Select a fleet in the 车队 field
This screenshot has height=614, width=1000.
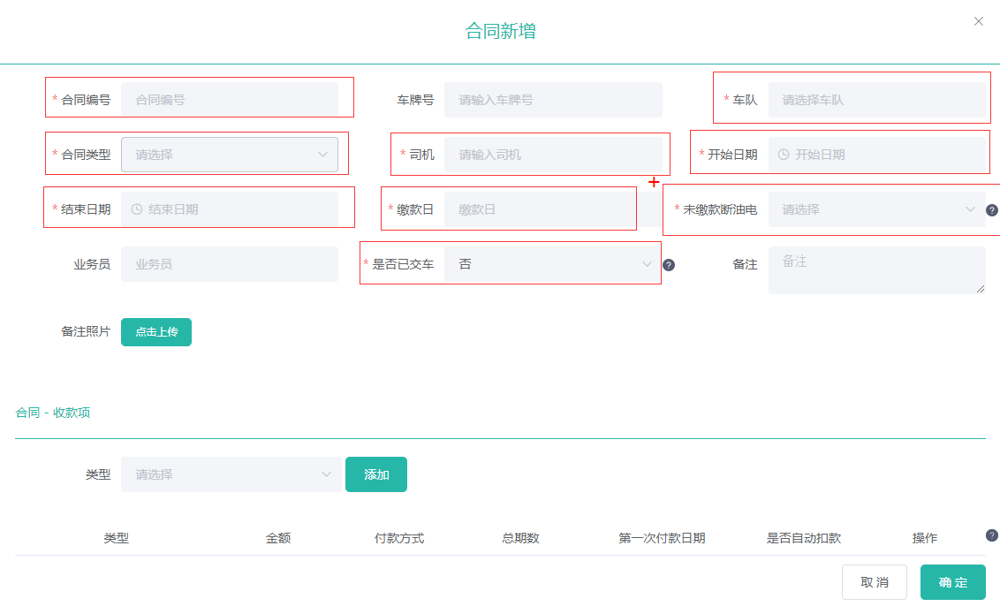876,100
